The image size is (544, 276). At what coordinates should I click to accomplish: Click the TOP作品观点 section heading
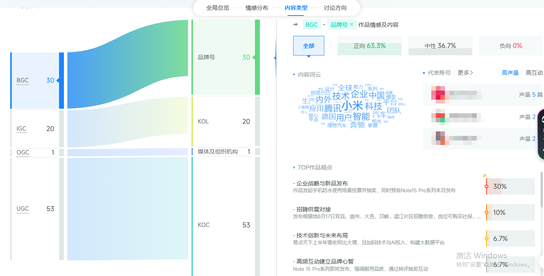(x=315, y=167)
